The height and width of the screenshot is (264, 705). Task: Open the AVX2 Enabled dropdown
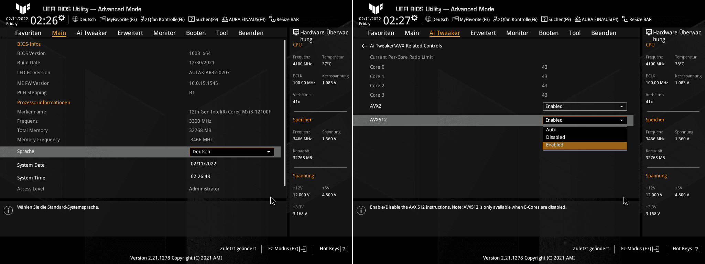click(x=585, y=107)
